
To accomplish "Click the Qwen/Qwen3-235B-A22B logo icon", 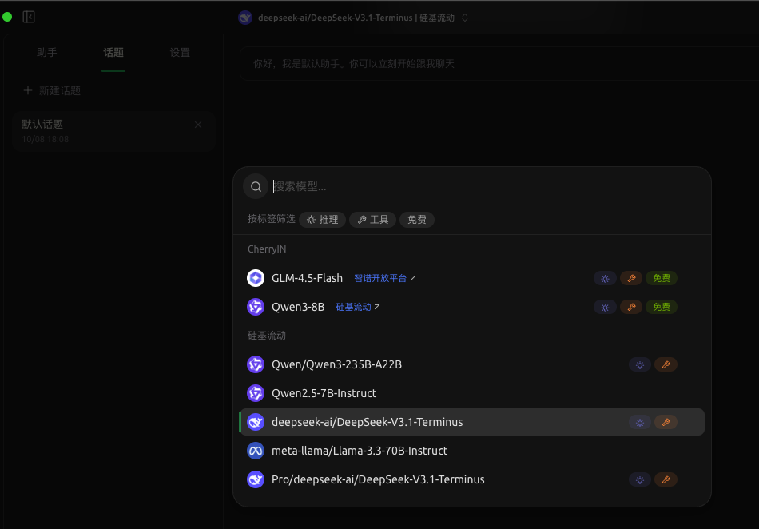I will (256, 364).
